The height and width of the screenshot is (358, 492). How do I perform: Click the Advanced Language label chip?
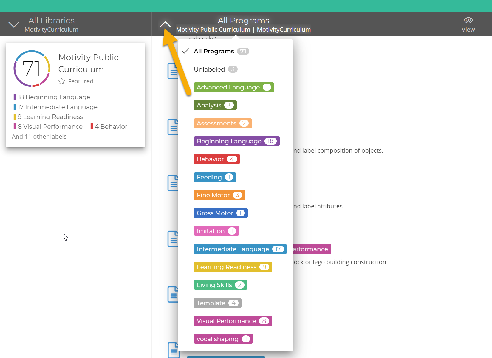tap(234, 87)
